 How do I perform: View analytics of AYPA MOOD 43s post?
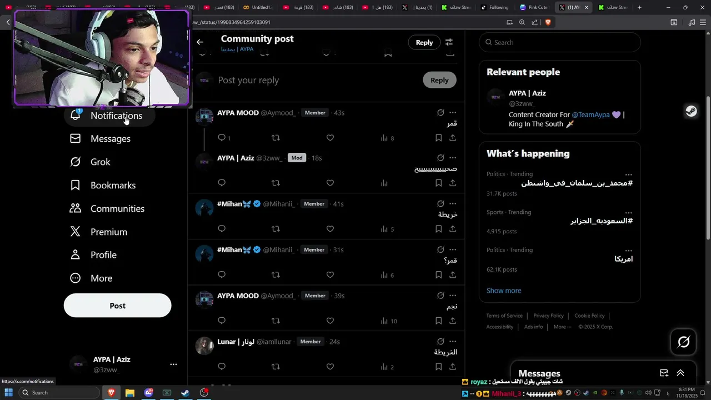point(387,138)
